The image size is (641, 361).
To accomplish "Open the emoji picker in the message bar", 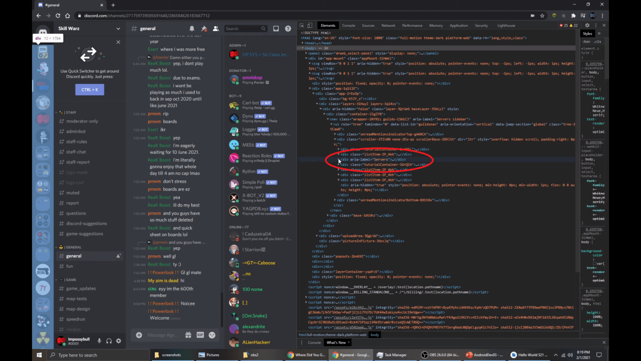I will pos(212,335).
